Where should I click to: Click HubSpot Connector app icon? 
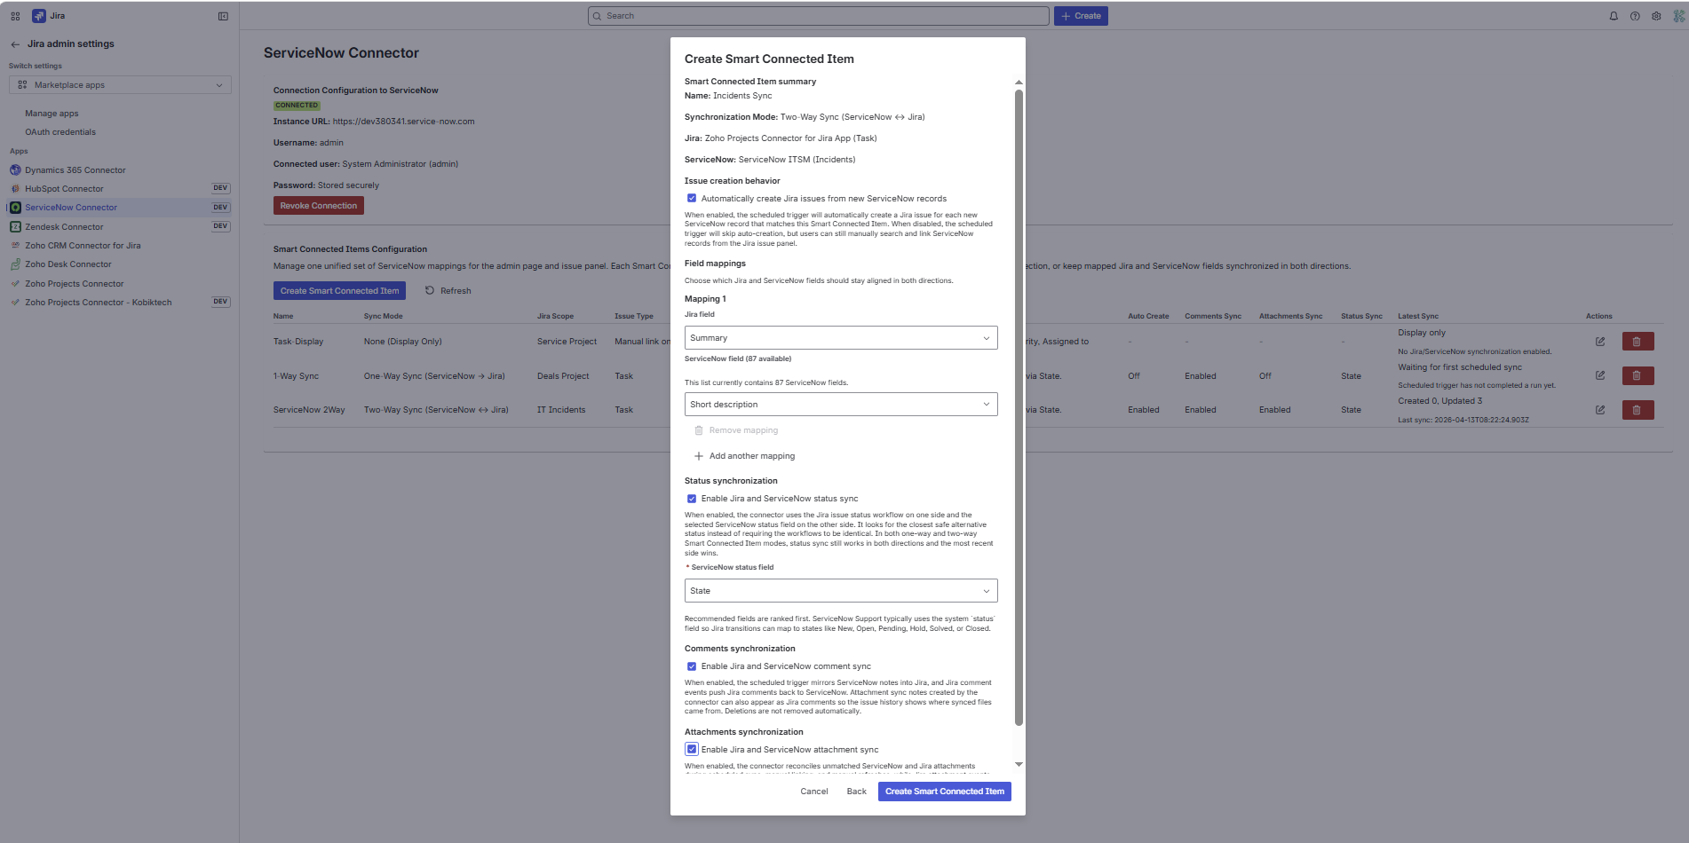tap(15, 189)
